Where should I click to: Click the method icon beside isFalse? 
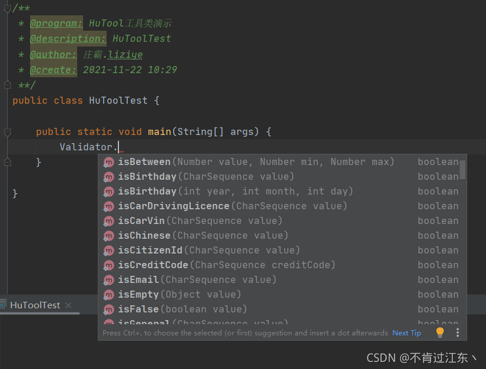coord(108,309)
